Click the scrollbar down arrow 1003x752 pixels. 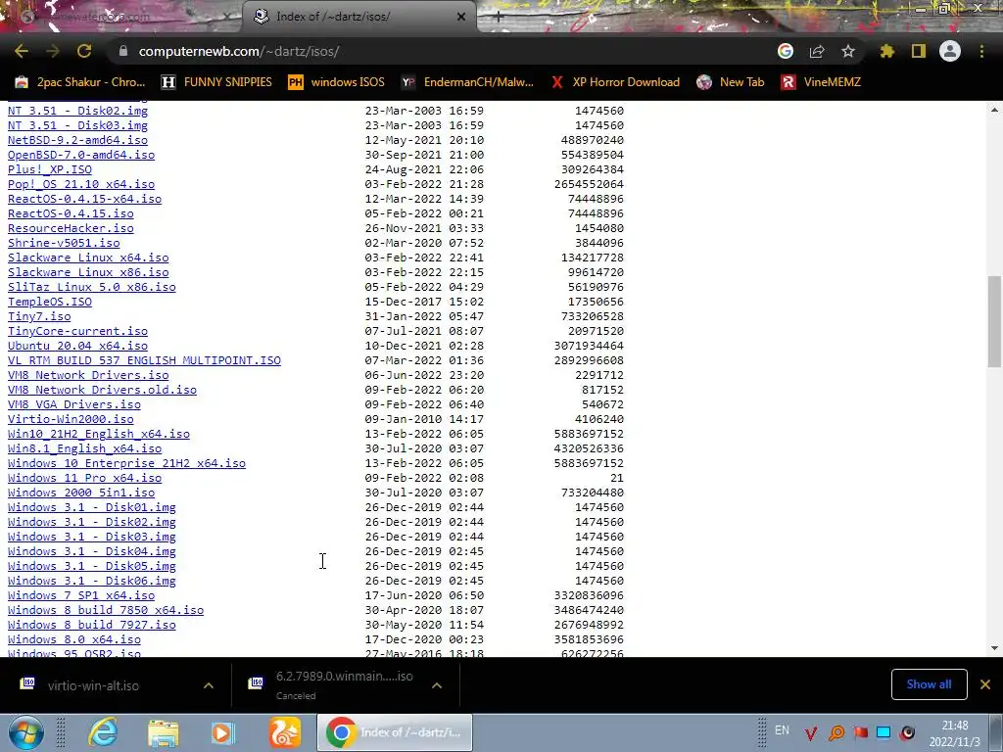click(x=994, y=648)
